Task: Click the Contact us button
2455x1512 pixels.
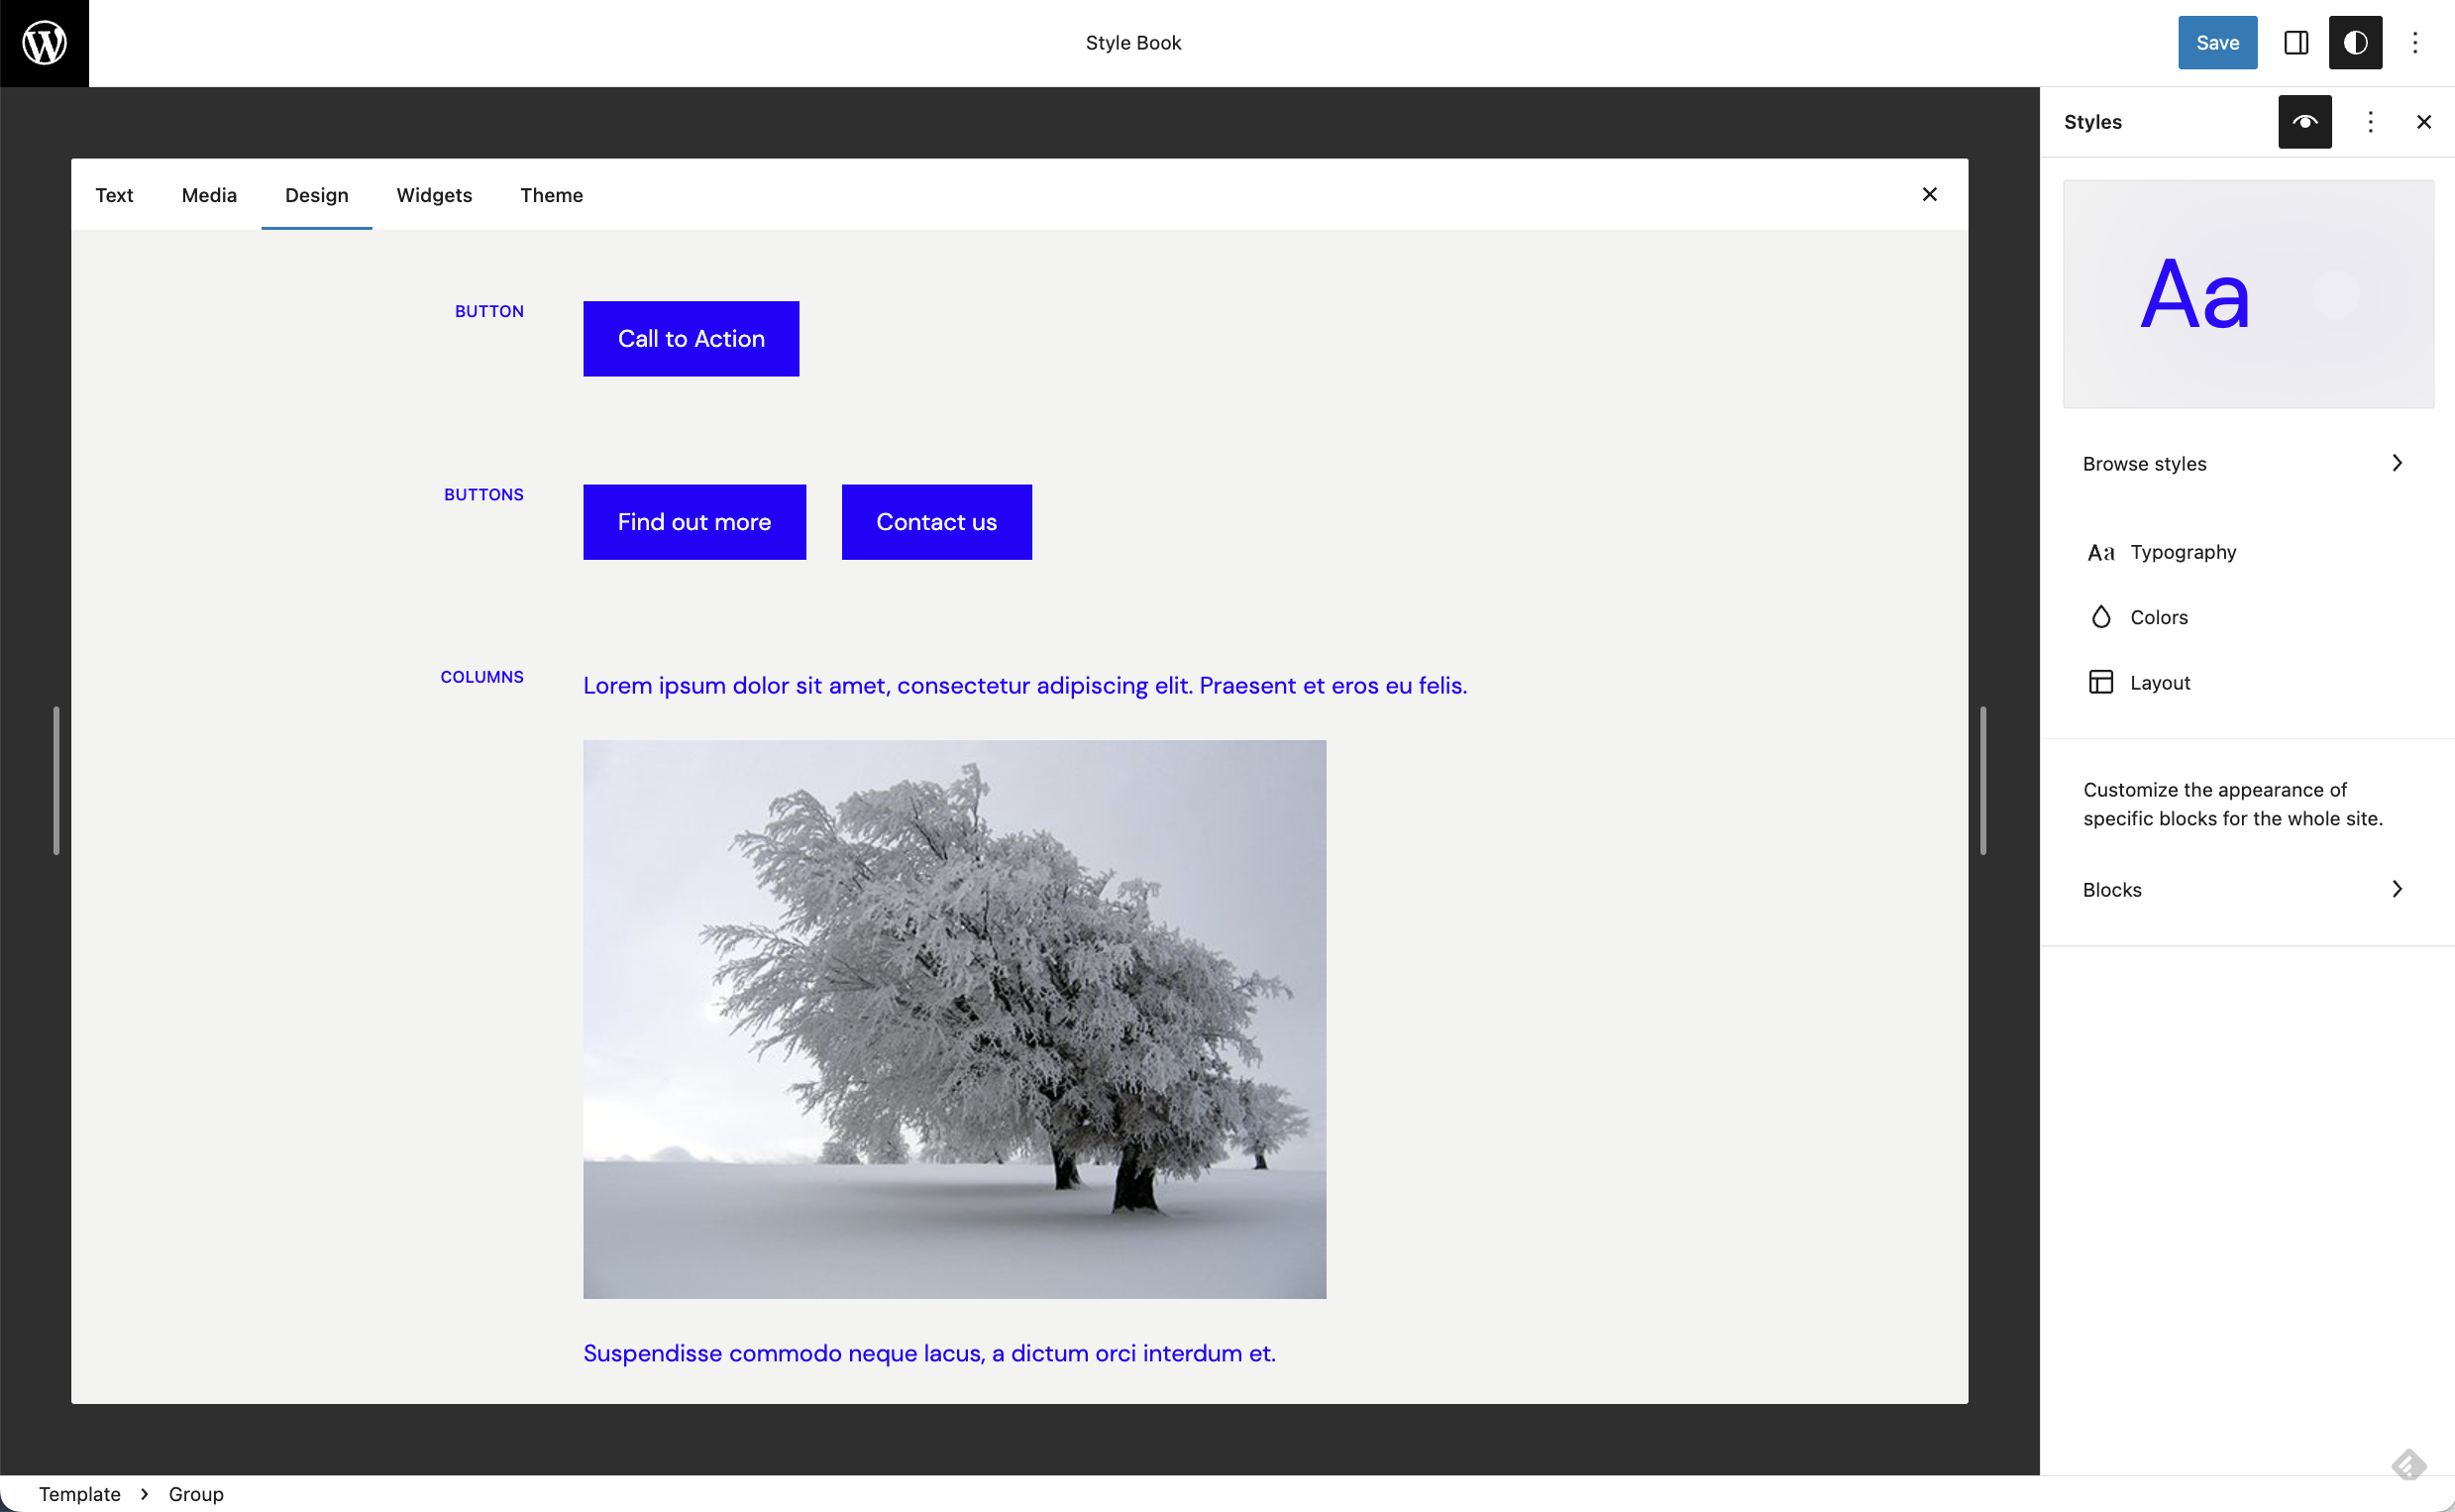Action: click(x=936, y=522)
